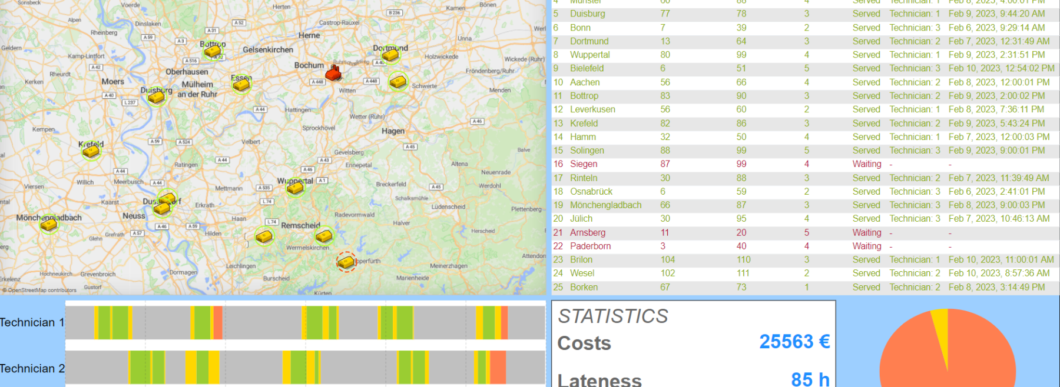Click timestamp Feb 10, 2023, 12:54:02 PM
The image size is (1060, 387).
1002,68
